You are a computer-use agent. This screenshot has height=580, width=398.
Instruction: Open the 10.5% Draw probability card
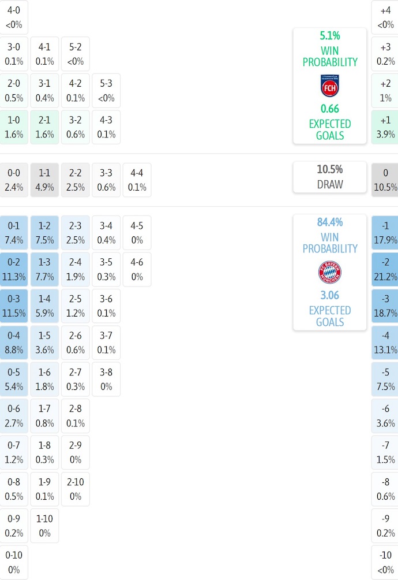point(330,177)
